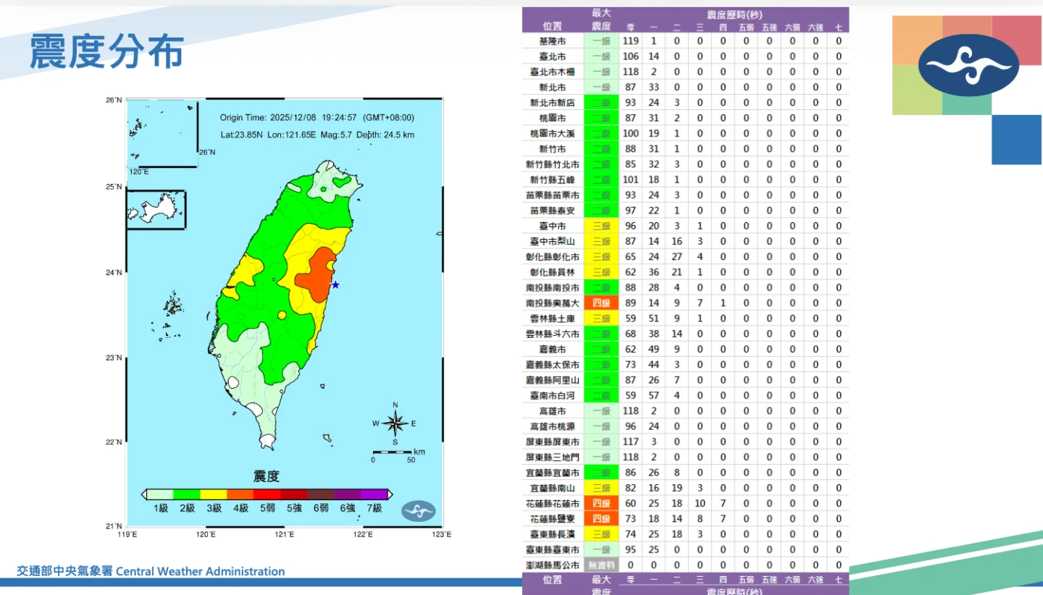Click the compass rose on the map
This screenshot has width=1043, height=595.
(x=395, y=423)
